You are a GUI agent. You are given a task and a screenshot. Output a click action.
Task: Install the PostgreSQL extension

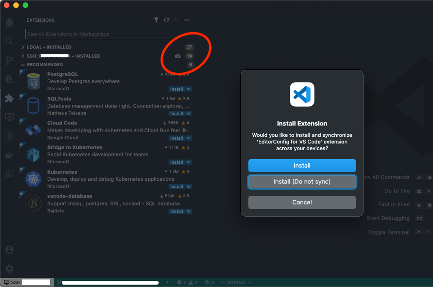point(177,89)
